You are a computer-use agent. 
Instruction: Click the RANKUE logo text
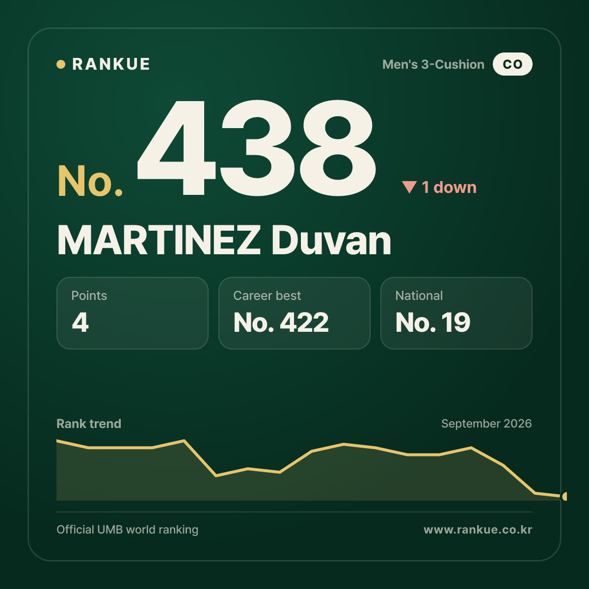111,64
